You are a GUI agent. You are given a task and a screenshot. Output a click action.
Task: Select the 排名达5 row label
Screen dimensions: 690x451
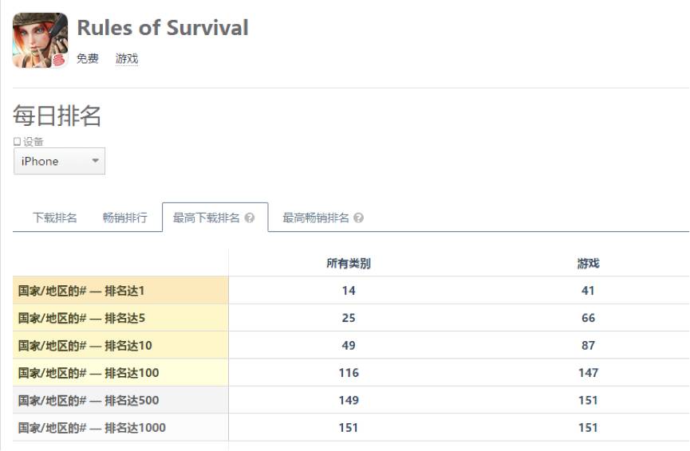81,318
